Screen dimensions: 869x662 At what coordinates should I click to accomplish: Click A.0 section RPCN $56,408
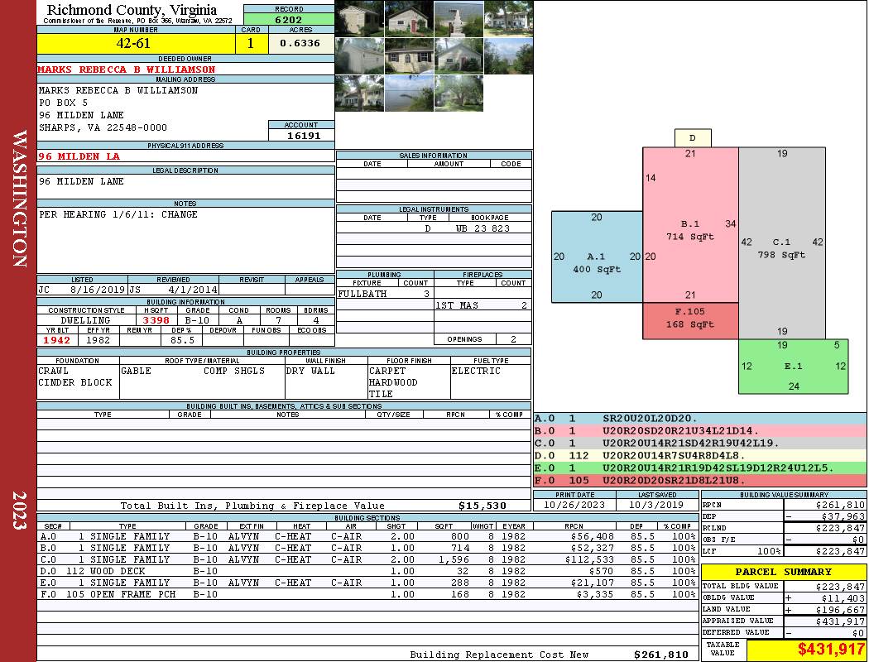click(592, 536)
